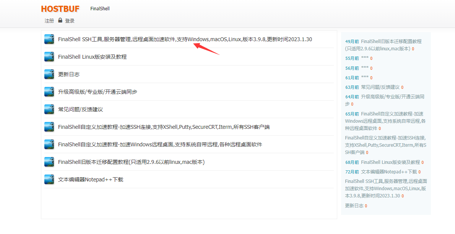Click thumbnail icon beside 常见问题/反馈建议 post

49,109
